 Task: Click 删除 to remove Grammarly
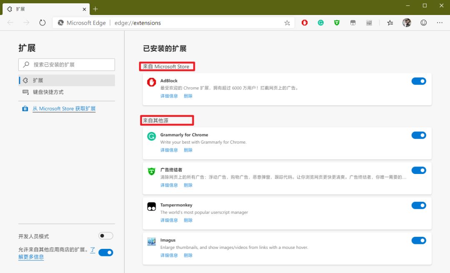pos(188,150)
